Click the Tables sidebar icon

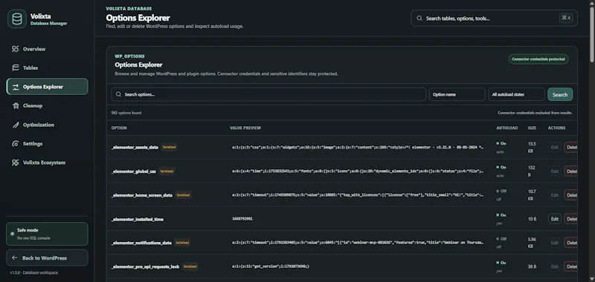(15, 68)
